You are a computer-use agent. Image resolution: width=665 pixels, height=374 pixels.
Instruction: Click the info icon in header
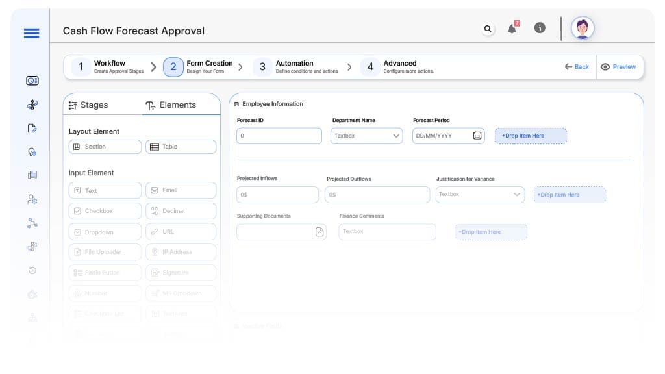pyautogui.click(x=539, y=28)
